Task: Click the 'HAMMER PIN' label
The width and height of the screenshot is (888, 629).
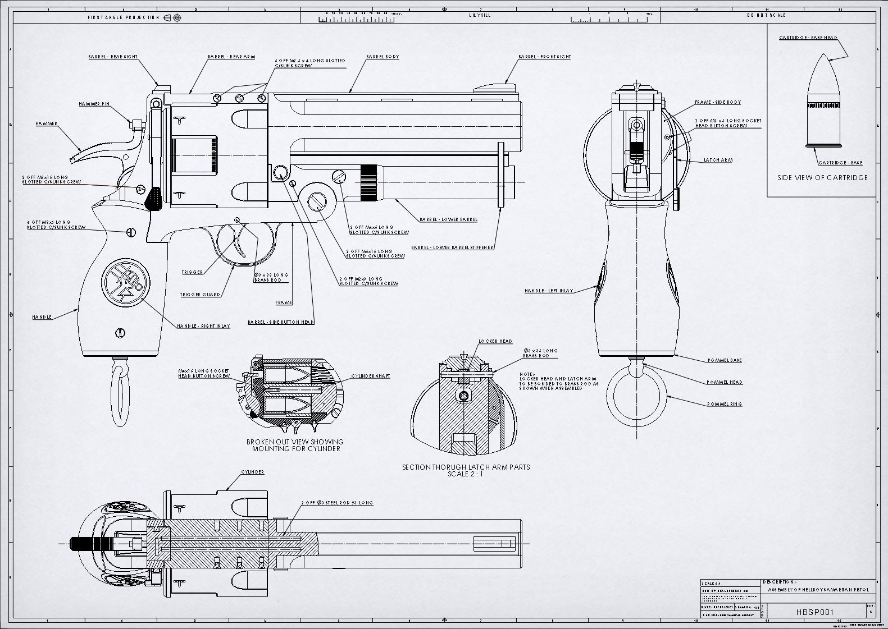Action: [94, 104]
